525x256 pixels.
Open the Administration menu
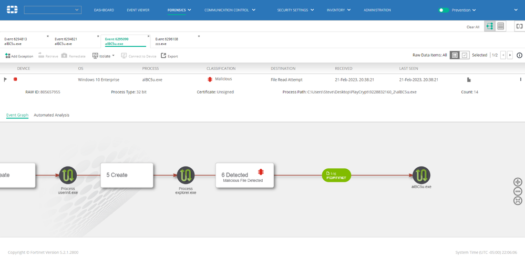coord(377,10)
